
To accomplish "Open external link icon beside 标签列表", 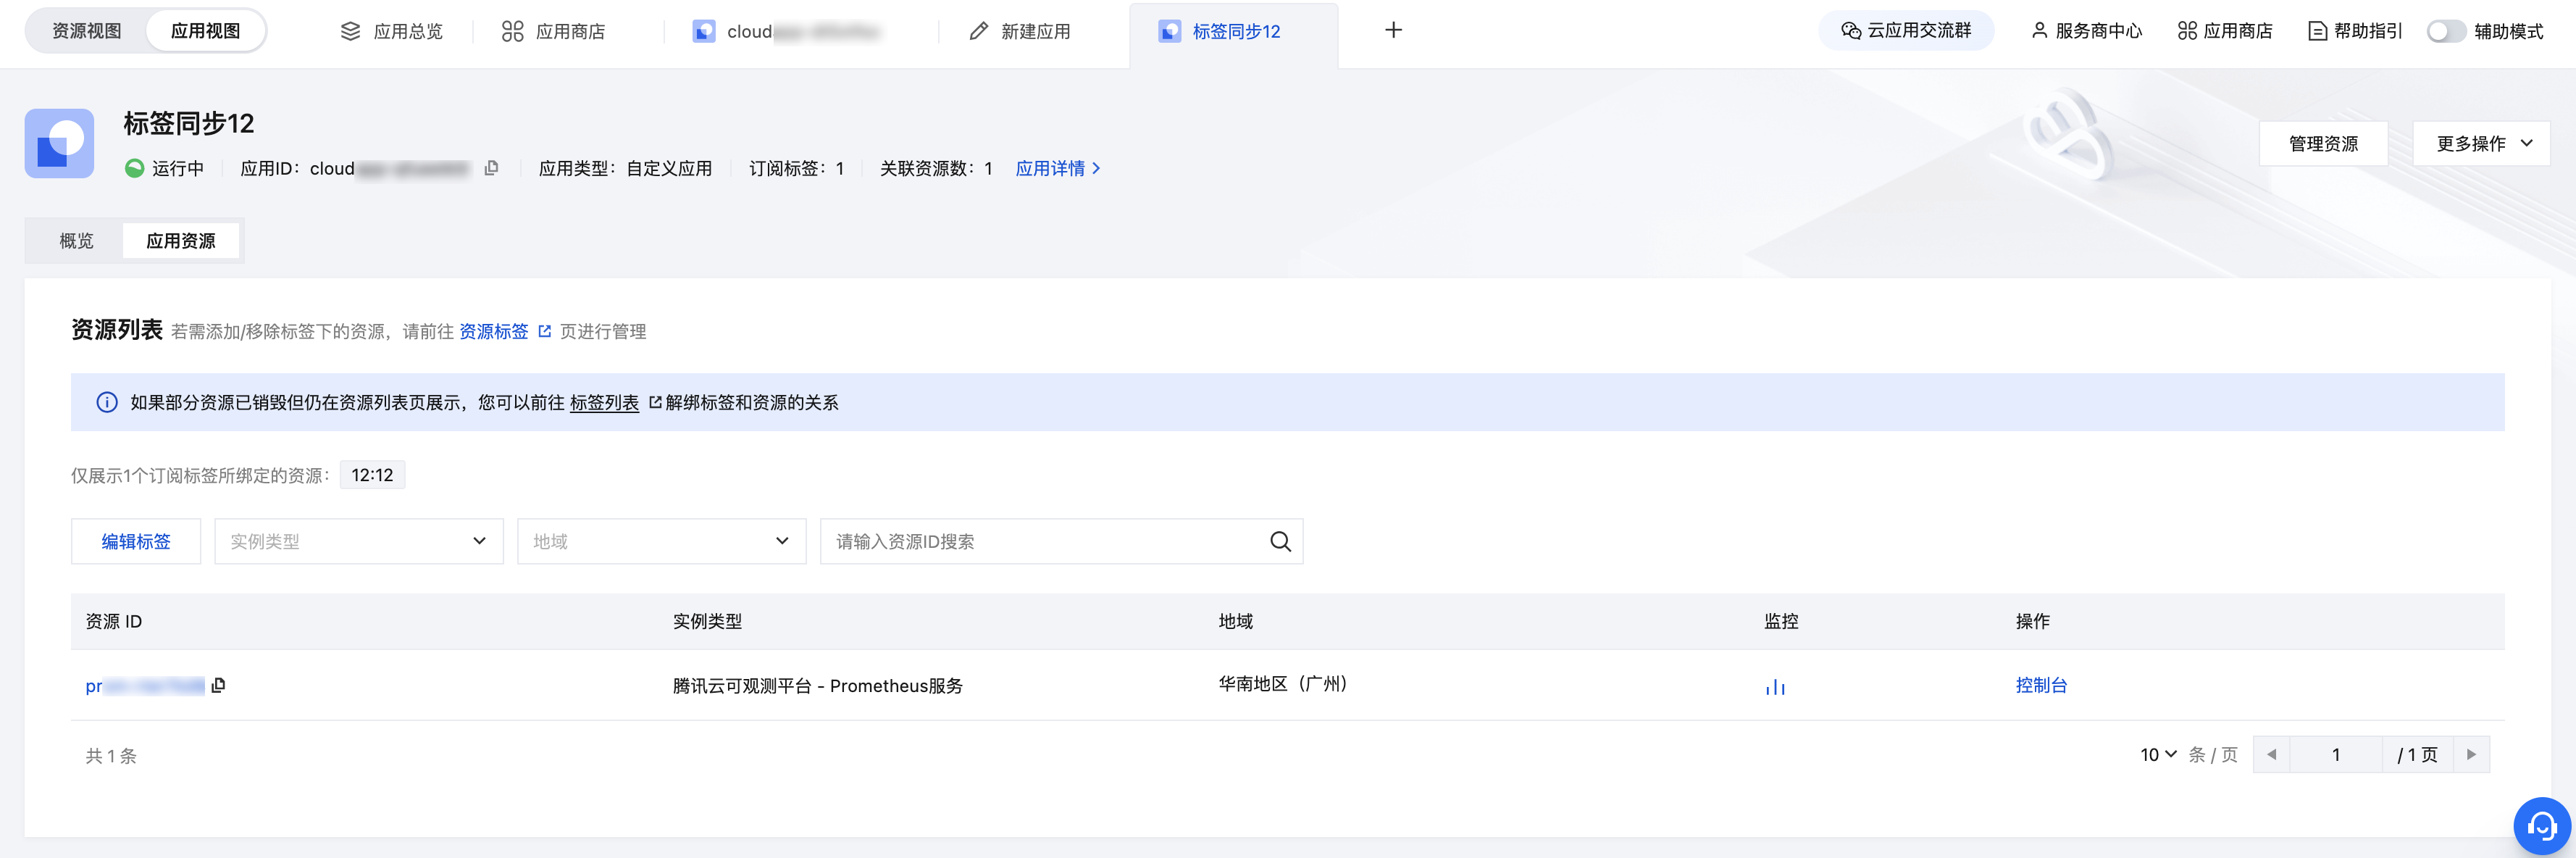I will click(x=655, y=402).
